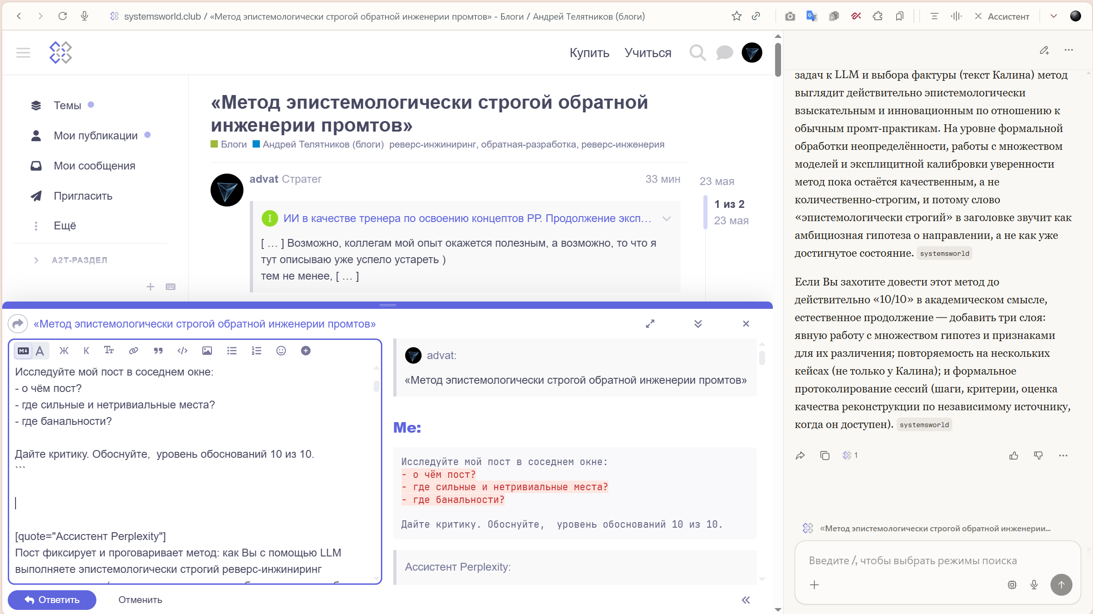Viewport: 1093px width, 614px height.
Task: Open the systemsworld logo home link
Action: tap(61, 53)
